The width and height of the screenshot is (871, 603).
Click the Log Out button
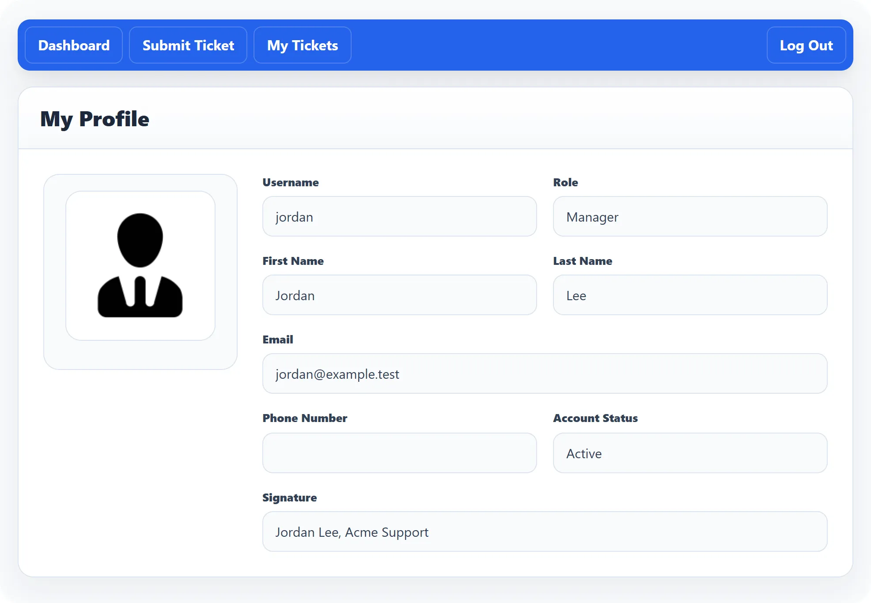click(806, 45)
